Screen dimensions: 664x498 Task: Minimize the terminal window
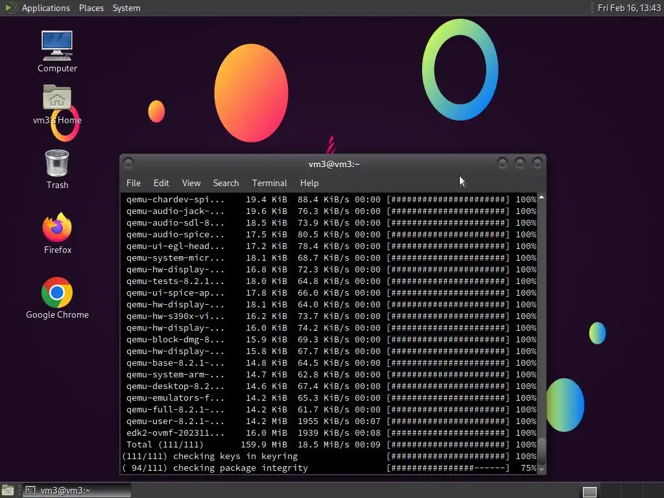(x=503, y=163)
